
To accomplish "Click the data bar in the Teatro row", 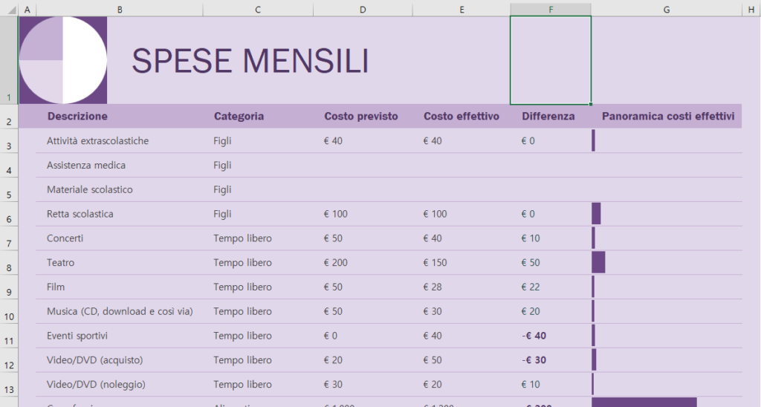I will click(598, 262).
